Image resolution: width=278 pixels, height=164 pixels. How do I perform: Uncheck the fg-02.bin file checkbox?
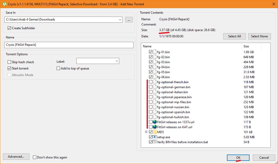pyautogui.click(x=151, y=57)
